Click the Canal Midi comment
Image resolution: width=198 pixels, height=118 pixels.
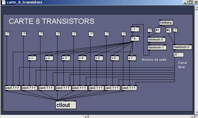(x=183, y=65)
